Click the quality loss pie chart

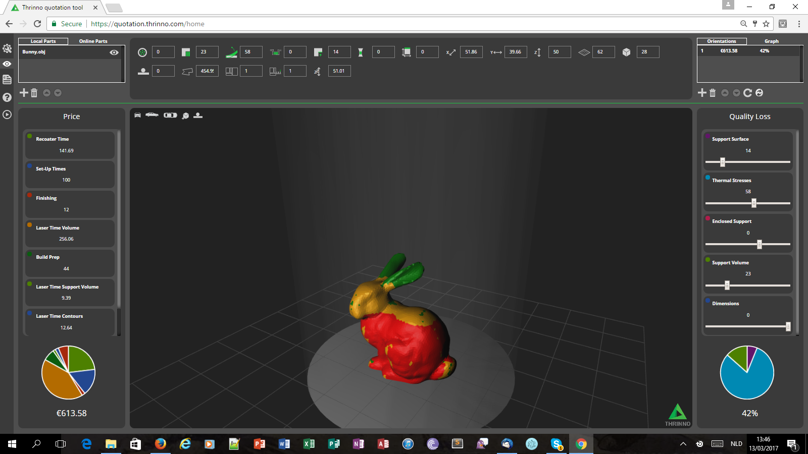click(747, 372)
